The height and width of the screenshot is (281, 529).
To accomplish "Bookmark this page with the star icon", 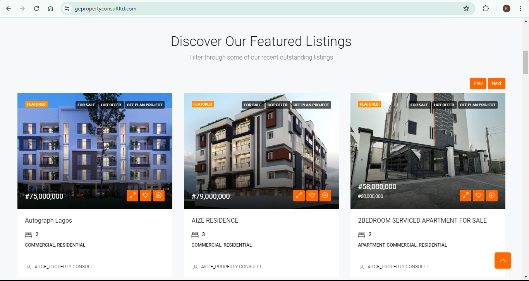I will pyautogui.click(x=466, y=9).
